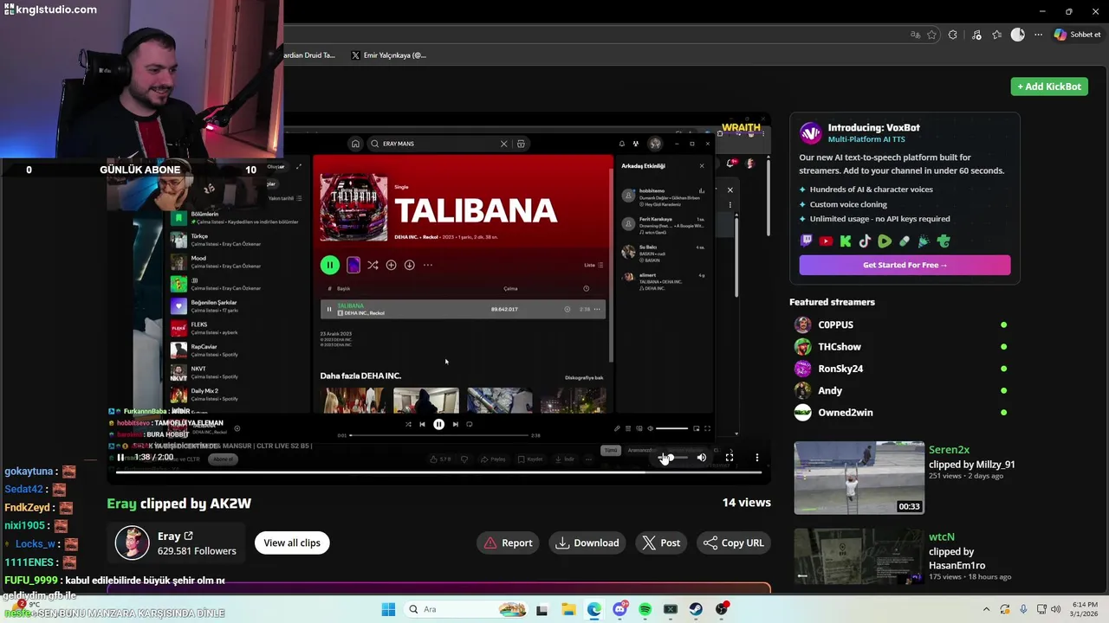Open Steam from taskbar
Viewport: 1109px width, 623px height.
(696, 609)
